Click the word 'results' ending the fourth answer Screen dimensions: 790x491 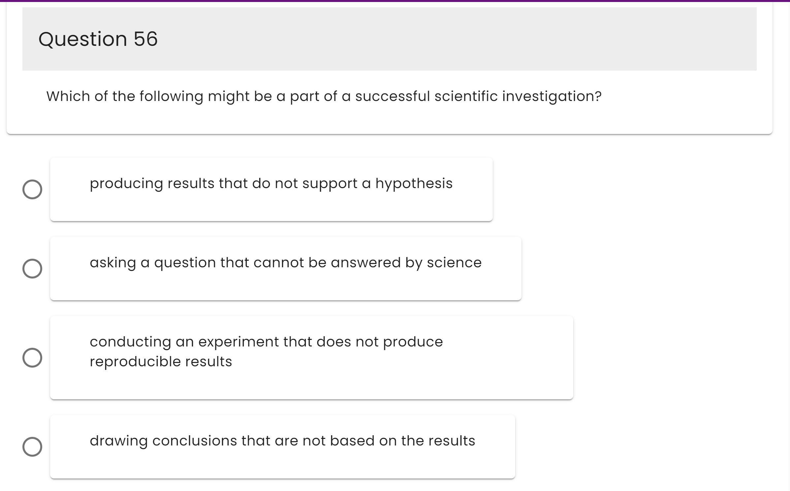pyautogui.click(x=451, y=441)
